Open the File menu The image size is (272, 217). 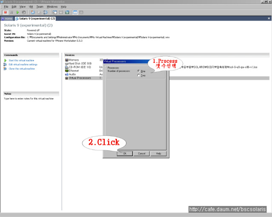[x=6, y=7]
